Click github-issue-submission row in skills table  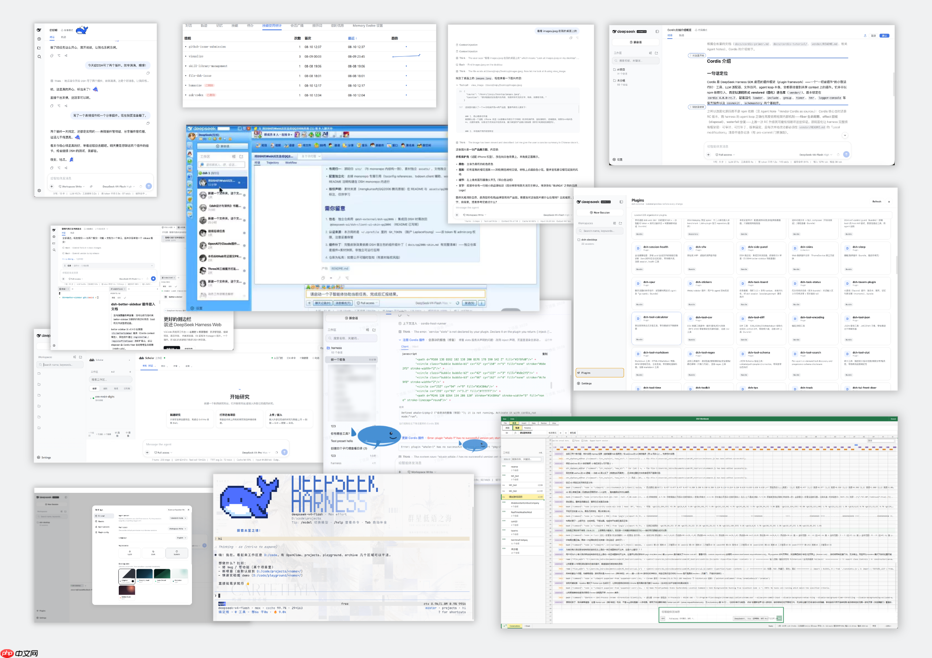click(x=309, y=47)
